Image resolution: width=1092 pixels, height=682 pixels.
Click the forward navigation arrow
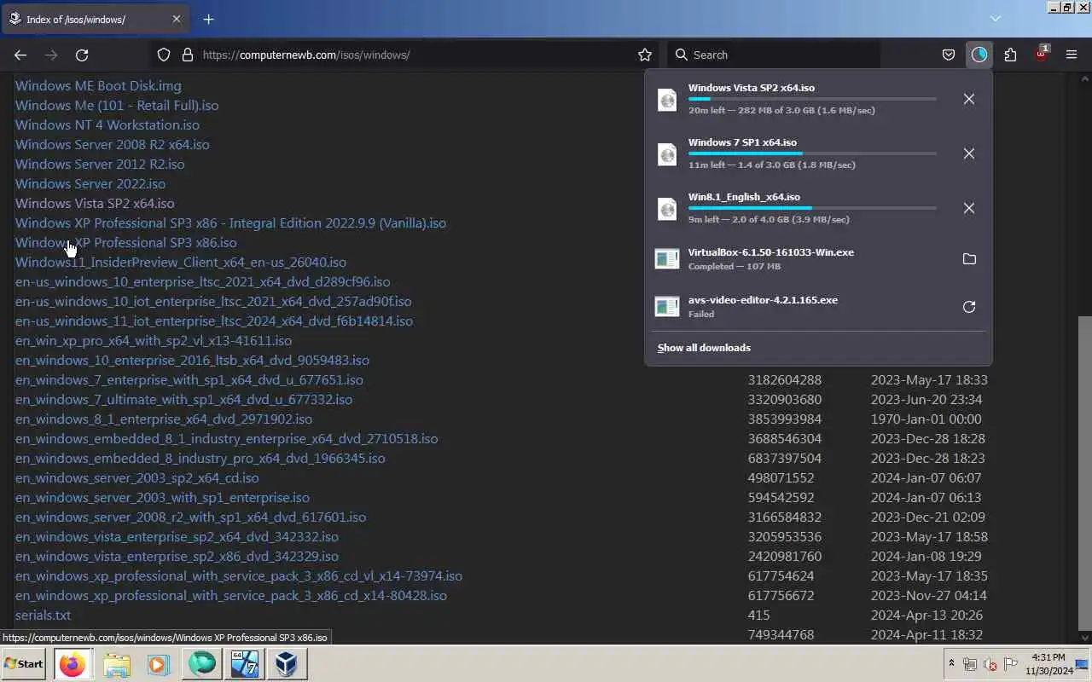[51, 55]
